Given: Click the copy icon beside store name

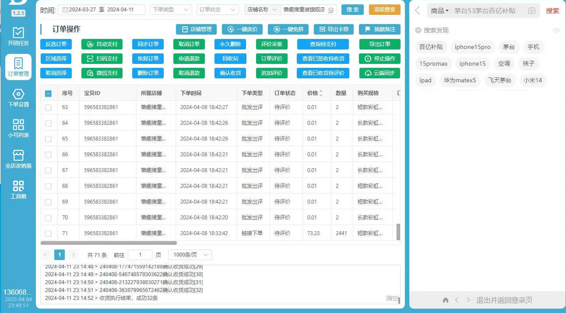Looking at the screenshot, I should click(x=331, y=10).
